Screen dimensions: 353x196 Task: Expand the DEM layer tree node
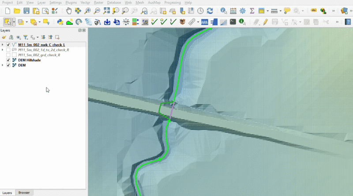(x=3, y=65)
